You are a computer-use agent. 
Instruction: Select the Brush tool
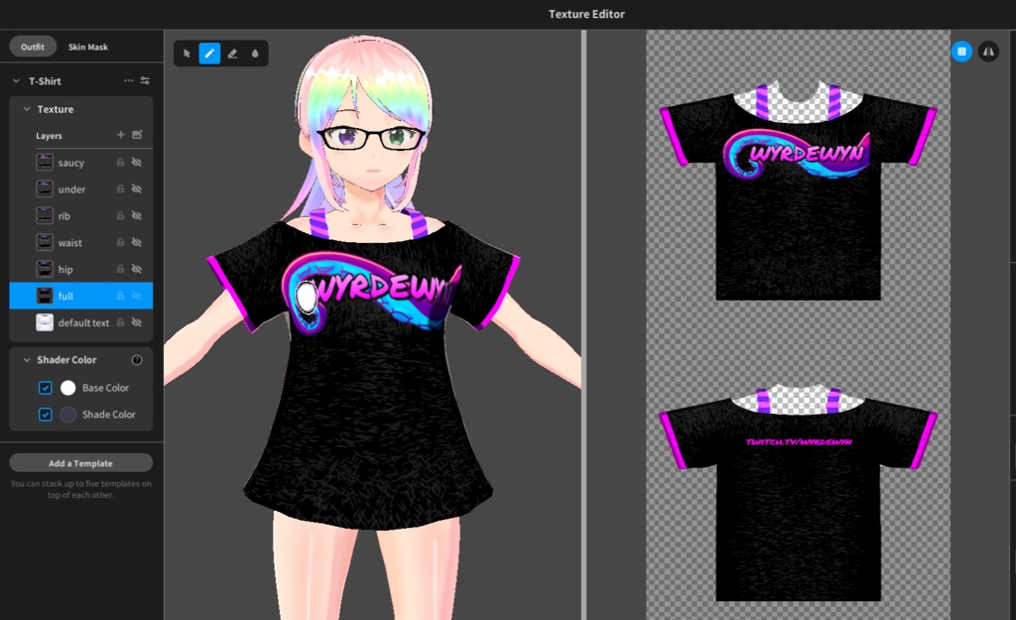(x=208, y=53)
